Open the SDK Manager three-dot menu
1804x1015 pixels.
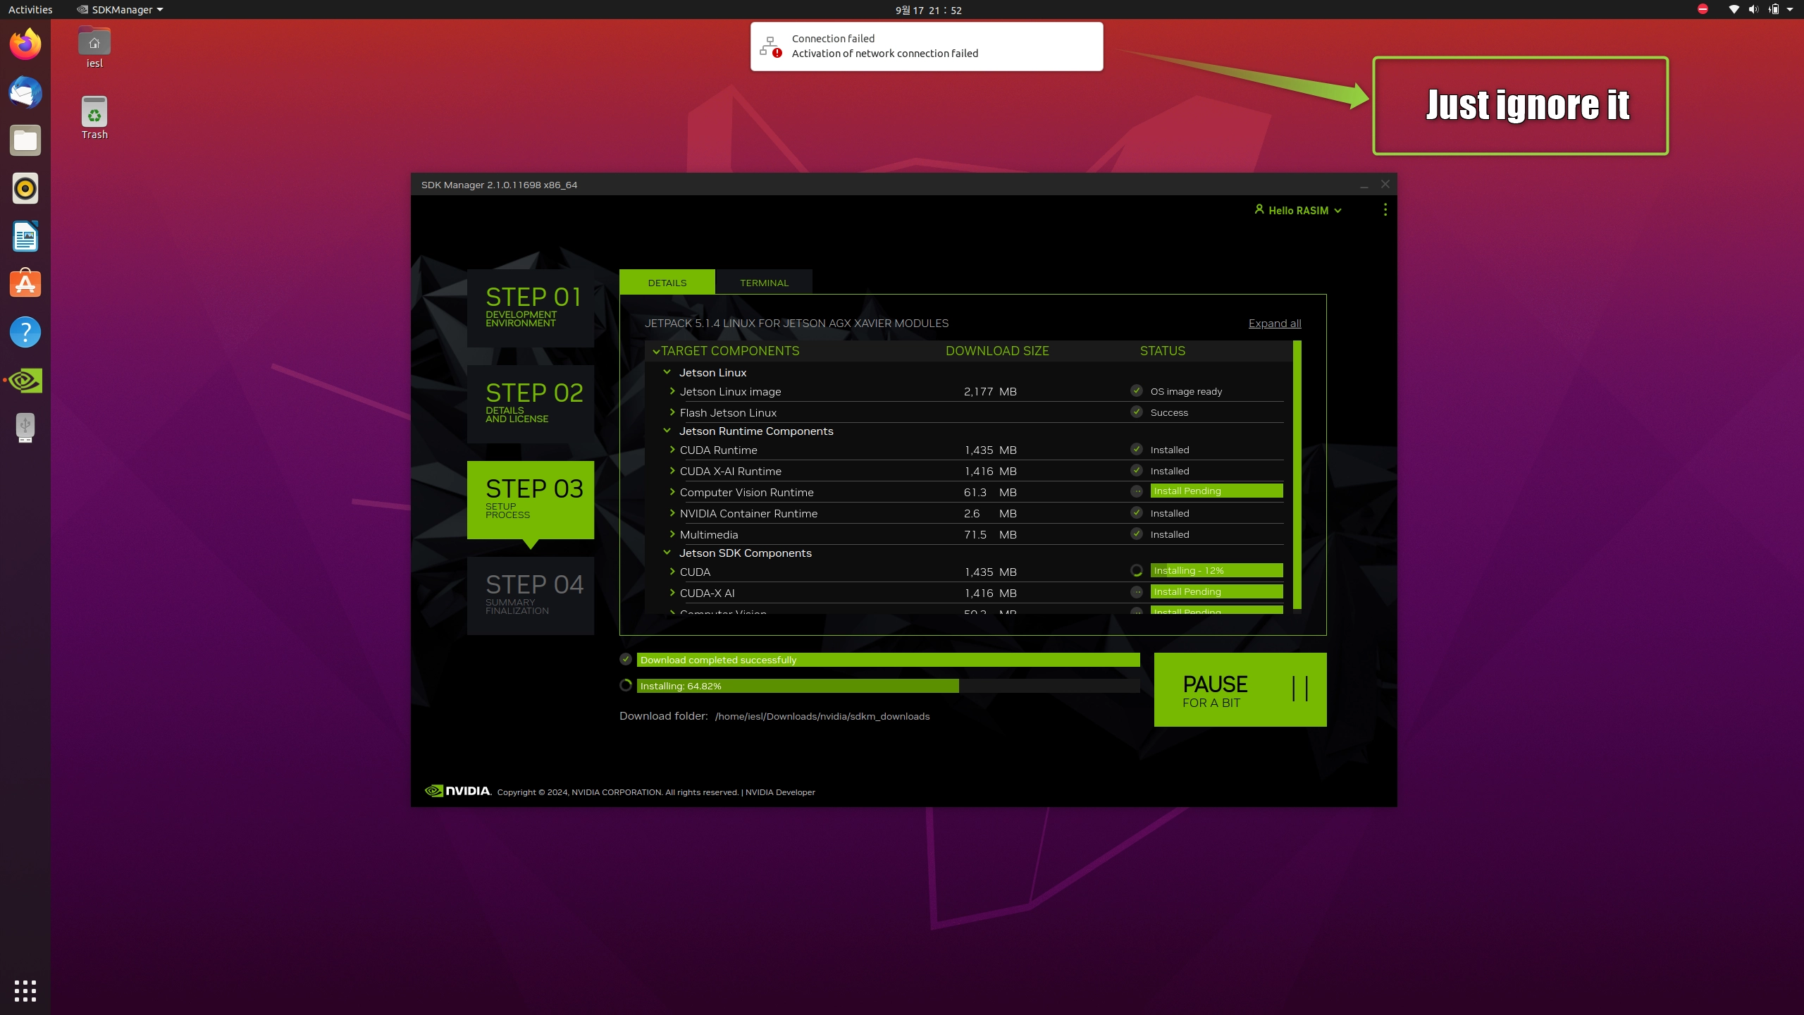(1385, 210)
